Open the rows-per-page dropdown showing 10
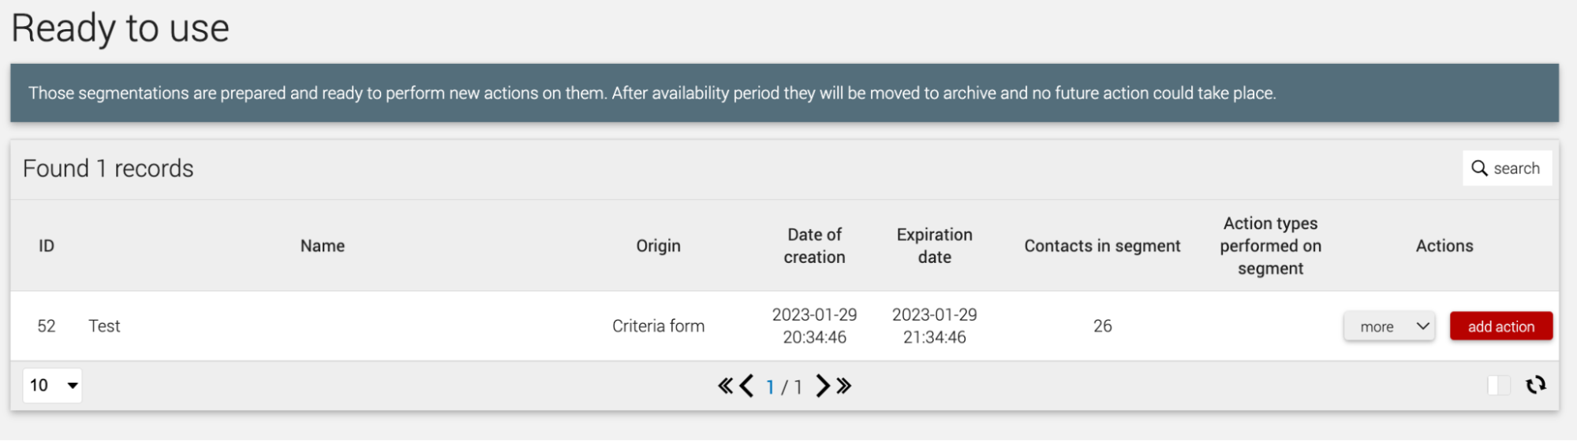This screenshot has width=1577, height=441. 53,385
